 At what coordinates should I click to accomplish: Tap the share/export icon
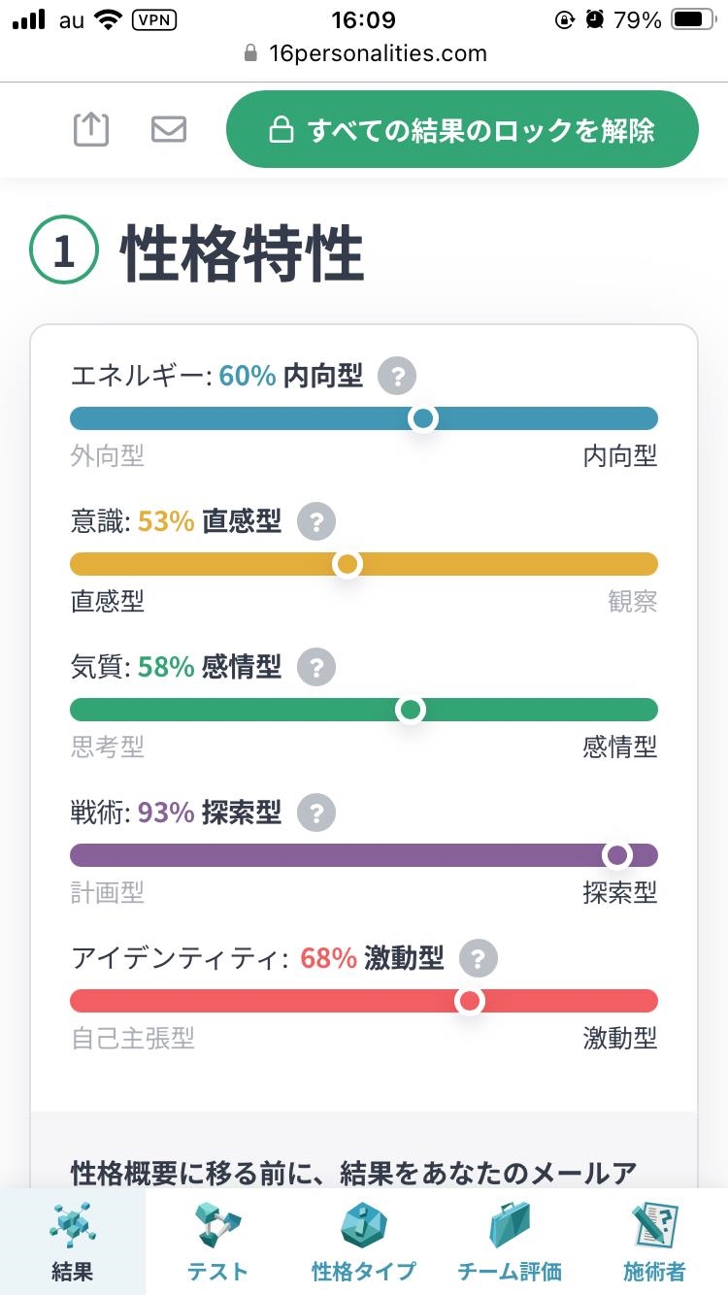[x=91, y=129]
